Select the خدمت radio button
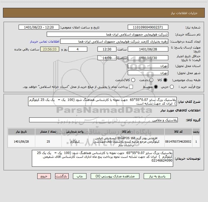208x202 pixels. coord(151,80)
